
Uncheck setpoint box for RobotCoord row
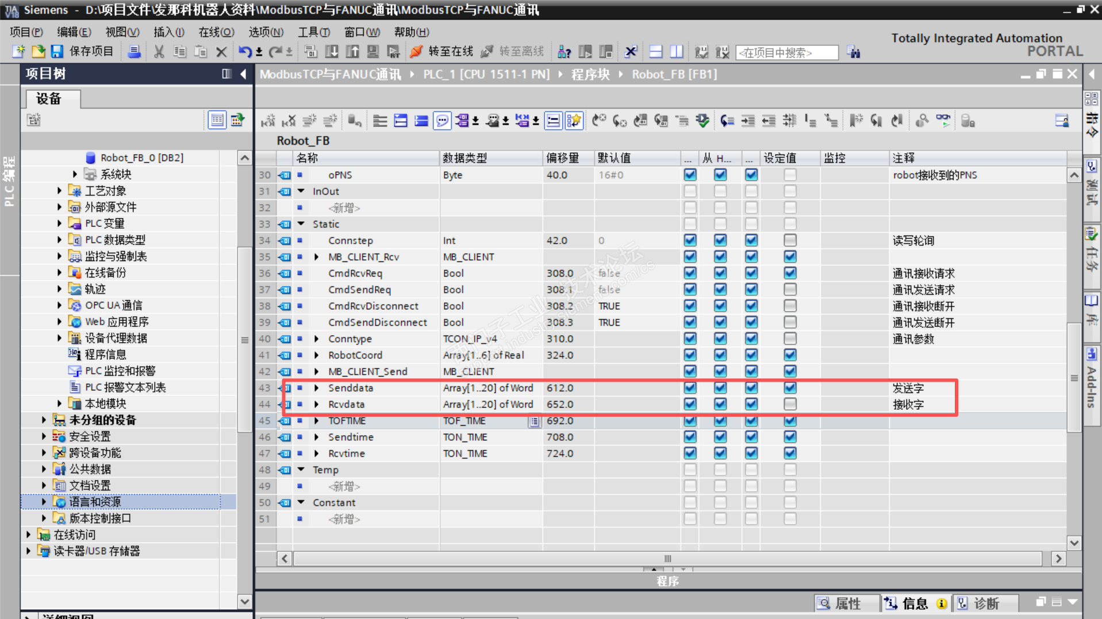tap(790, 355)
